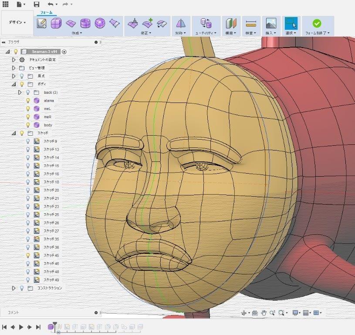The height and width of the screenshot is (335, 355).
Task: Select the Cylinder form tool
Action: pyautogui.click(x=85, y=24)
